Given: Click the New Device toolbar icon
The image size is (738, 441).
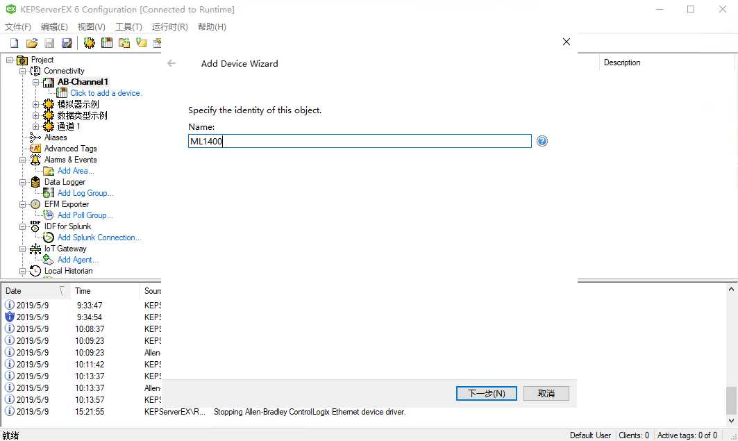Looking at the screenshot, I should click(x=107, y=43).
